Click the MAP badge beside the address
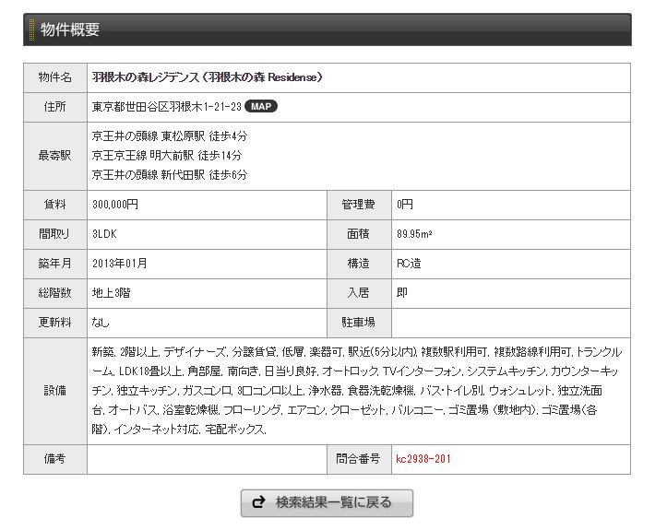The image size is (667, 530). click(x=260, y=106)
